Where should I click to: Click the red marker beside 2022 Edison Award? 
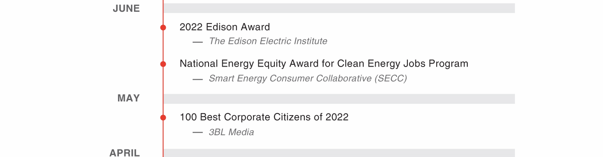point(163,28)
